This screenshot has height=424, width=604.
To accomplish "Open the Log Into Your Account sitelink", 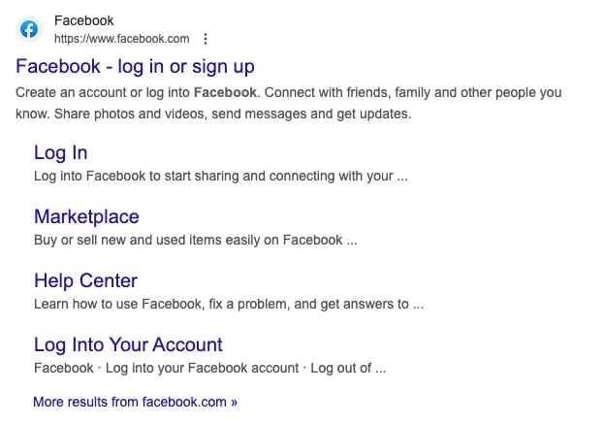I will (x=128, y=344).
